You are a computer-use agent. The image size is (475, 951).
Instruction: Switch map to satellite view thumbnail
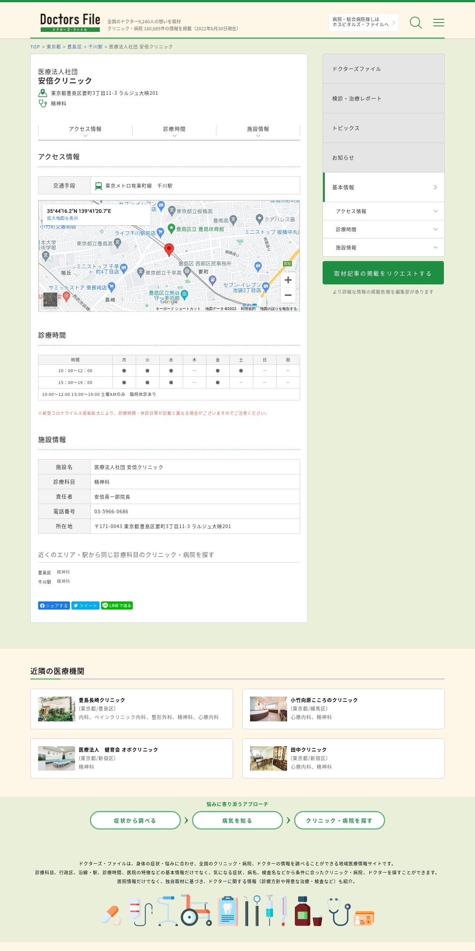[50, 299]
